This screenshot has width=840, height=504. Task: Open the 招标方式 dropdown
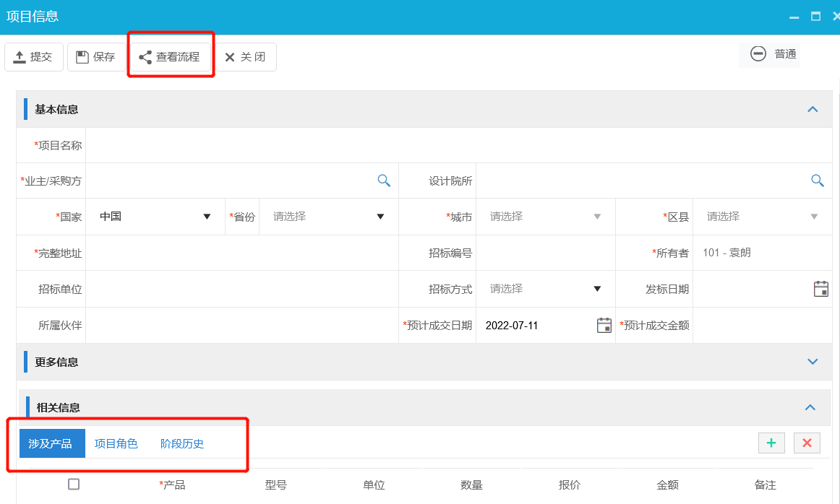coord(545,289)
